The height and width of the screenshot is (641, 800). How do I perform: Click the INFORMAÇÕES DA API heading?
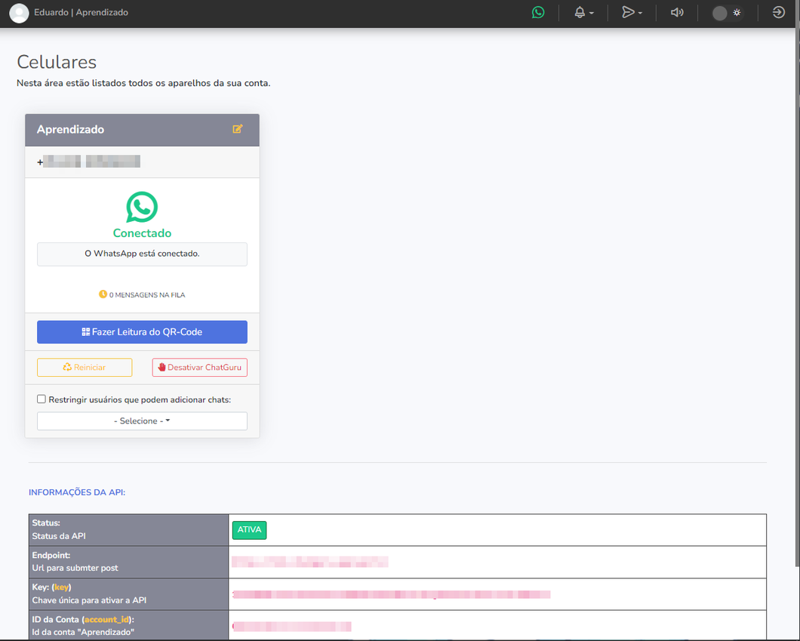[x=76, y=492]
